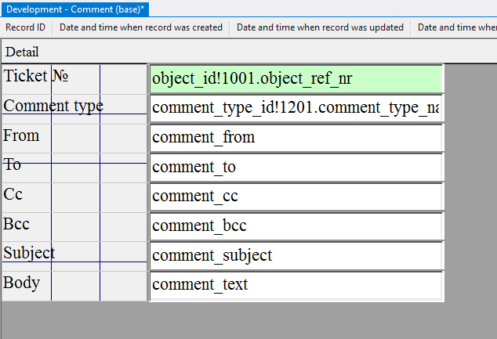
Task: Click into the comment_to field
Action: pyautogui.click(x=296, y=168)
